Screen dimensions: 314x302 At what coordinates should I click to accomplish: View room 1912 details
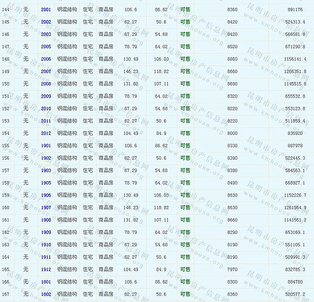pyautogui.click(x=46, y=269)
